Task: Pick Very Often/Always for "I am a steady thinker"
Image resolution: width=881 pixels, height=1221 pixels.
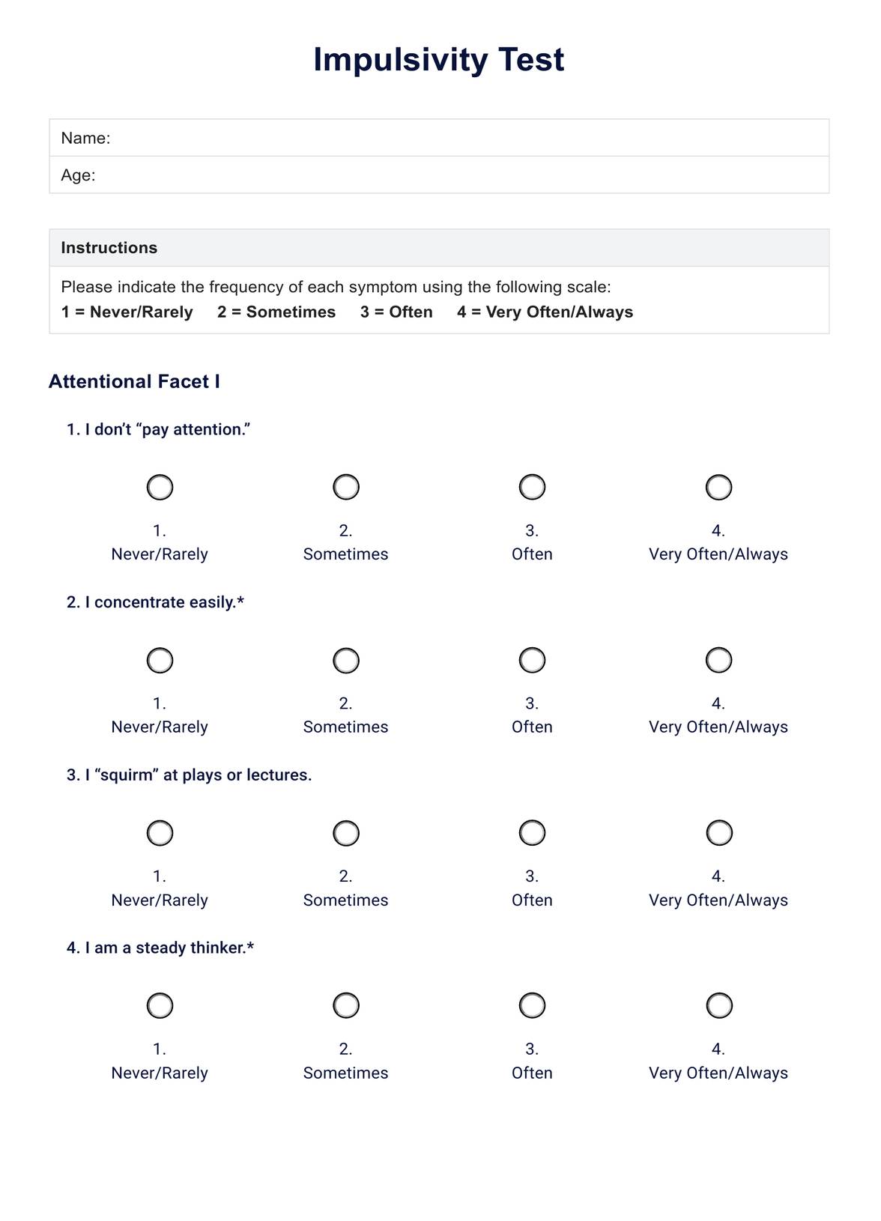Action: click(x=718, y=1006)
